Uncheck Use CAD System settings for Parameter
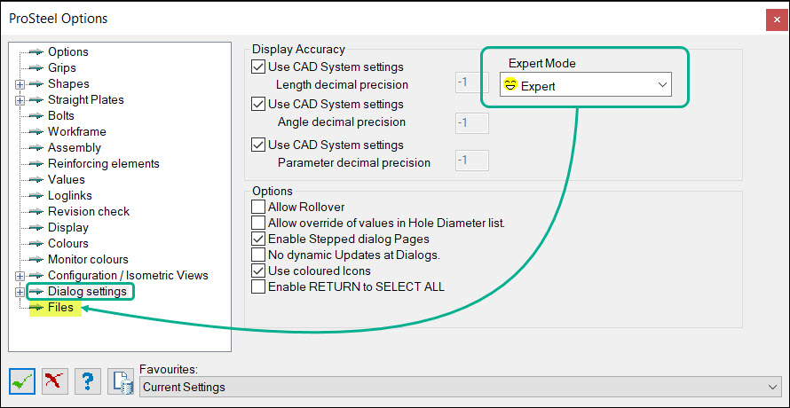 pos(258,145)
